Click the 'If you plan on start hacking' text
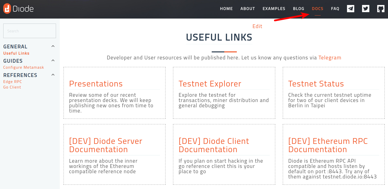 click(x=221, y=166)
